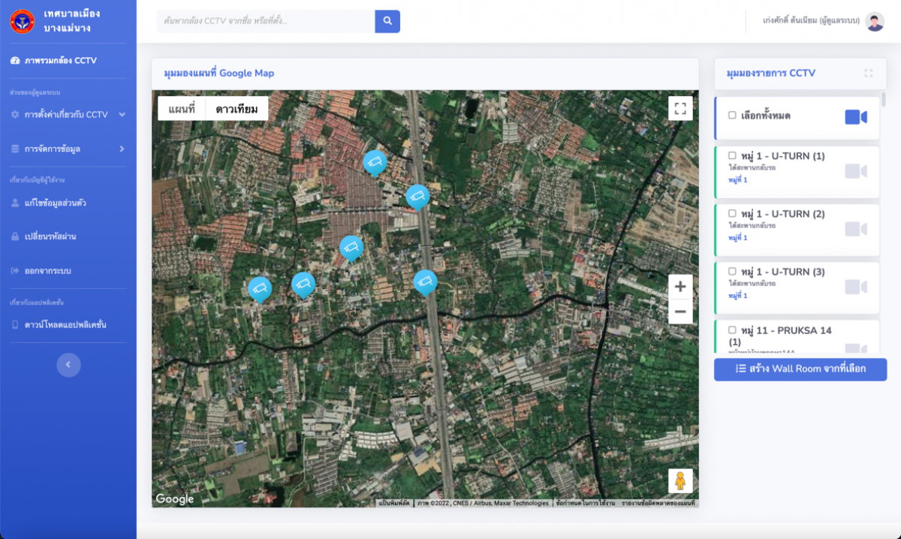Click the Street View pegman icon
Viewport: 901px width, 539px height.
point(680,480)
